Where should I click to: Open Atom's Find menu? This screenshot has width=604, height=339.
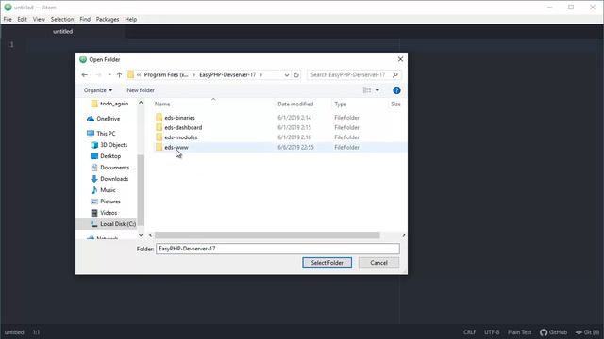click(85, 19)
